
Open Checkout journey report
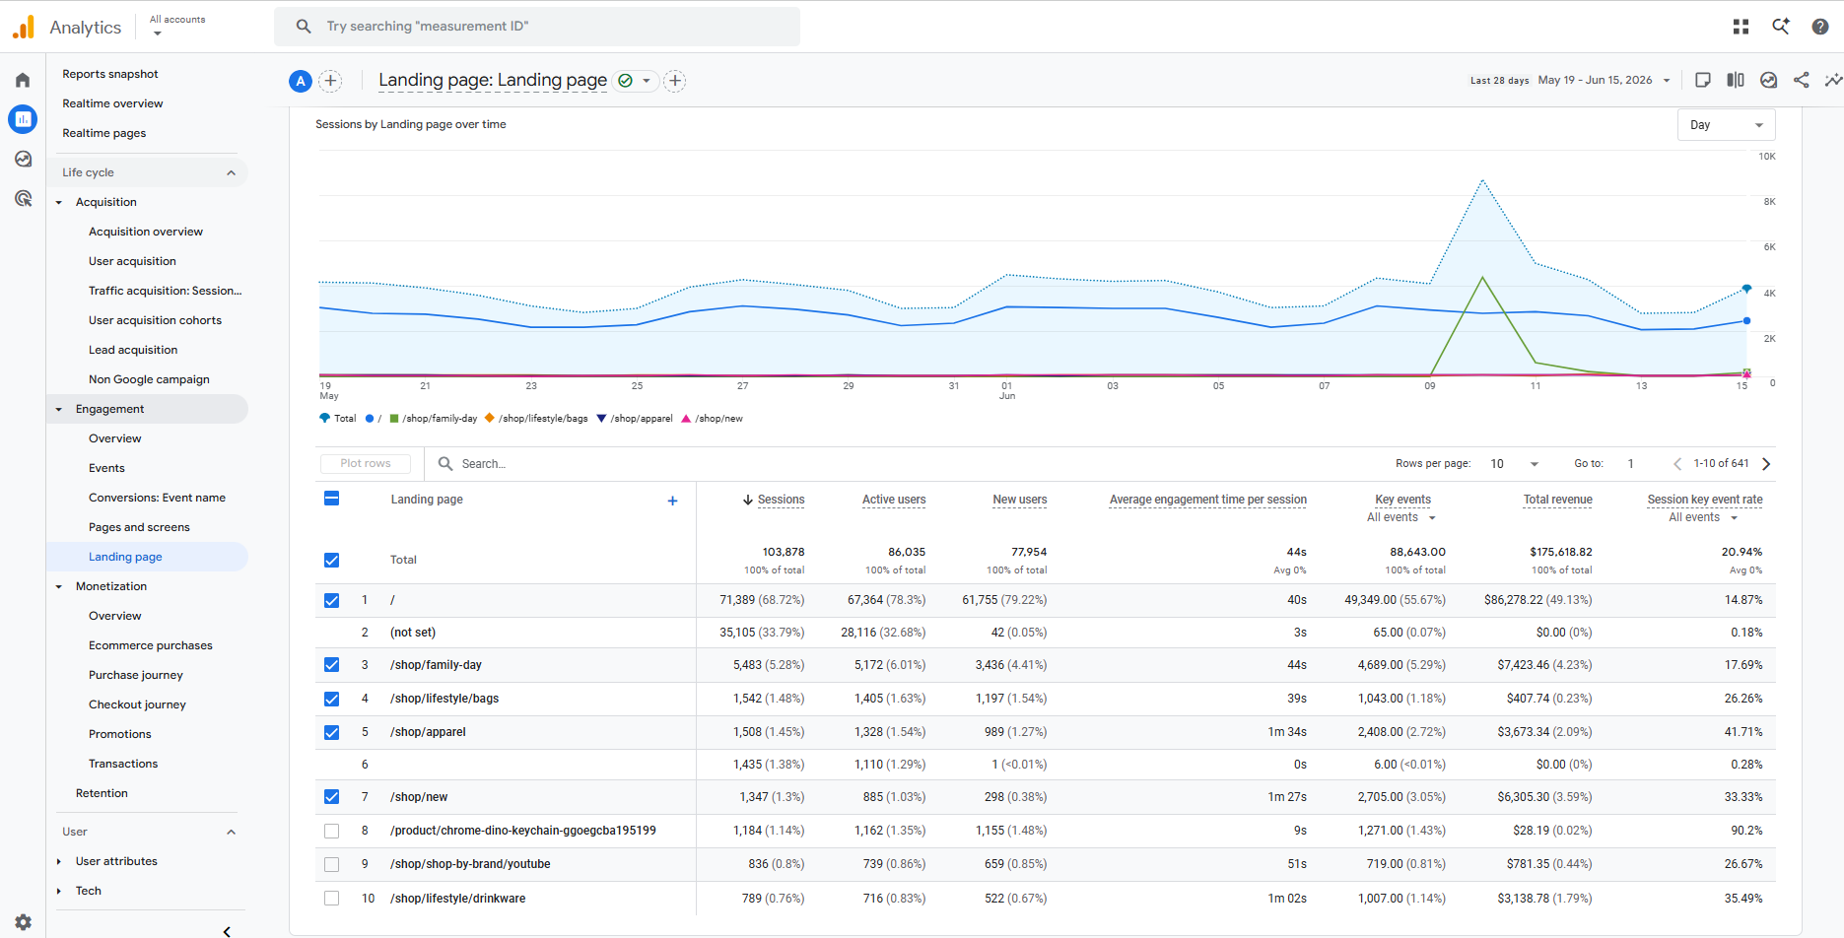(137, 704)
